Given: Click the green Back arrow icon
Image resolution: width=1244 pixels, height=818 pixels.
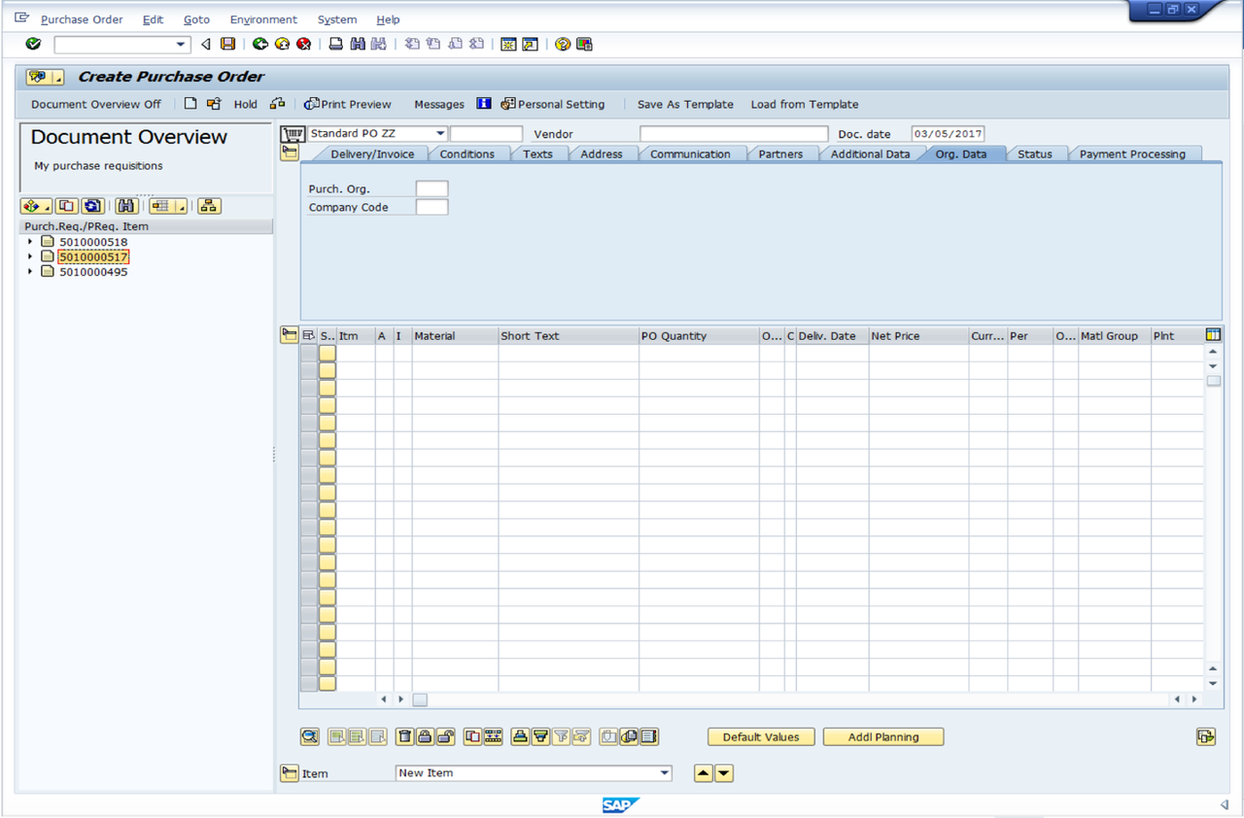Looking at the screenshot, I should pos(259,44).
